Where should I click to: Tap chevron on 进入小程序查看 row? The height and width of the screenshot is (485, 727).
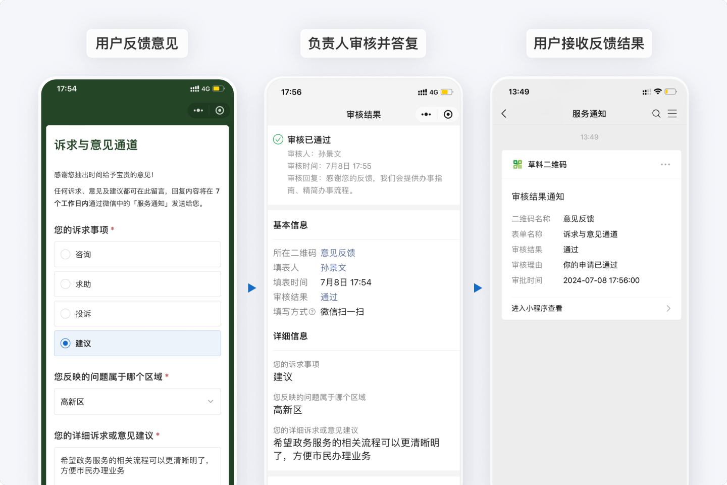pos(668,308)
